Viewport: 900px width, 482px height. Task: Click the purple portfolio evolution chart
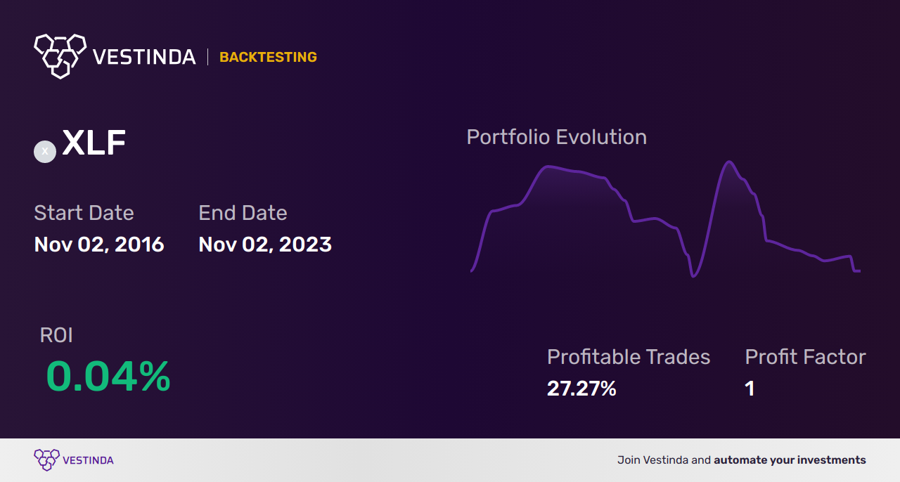665,219
